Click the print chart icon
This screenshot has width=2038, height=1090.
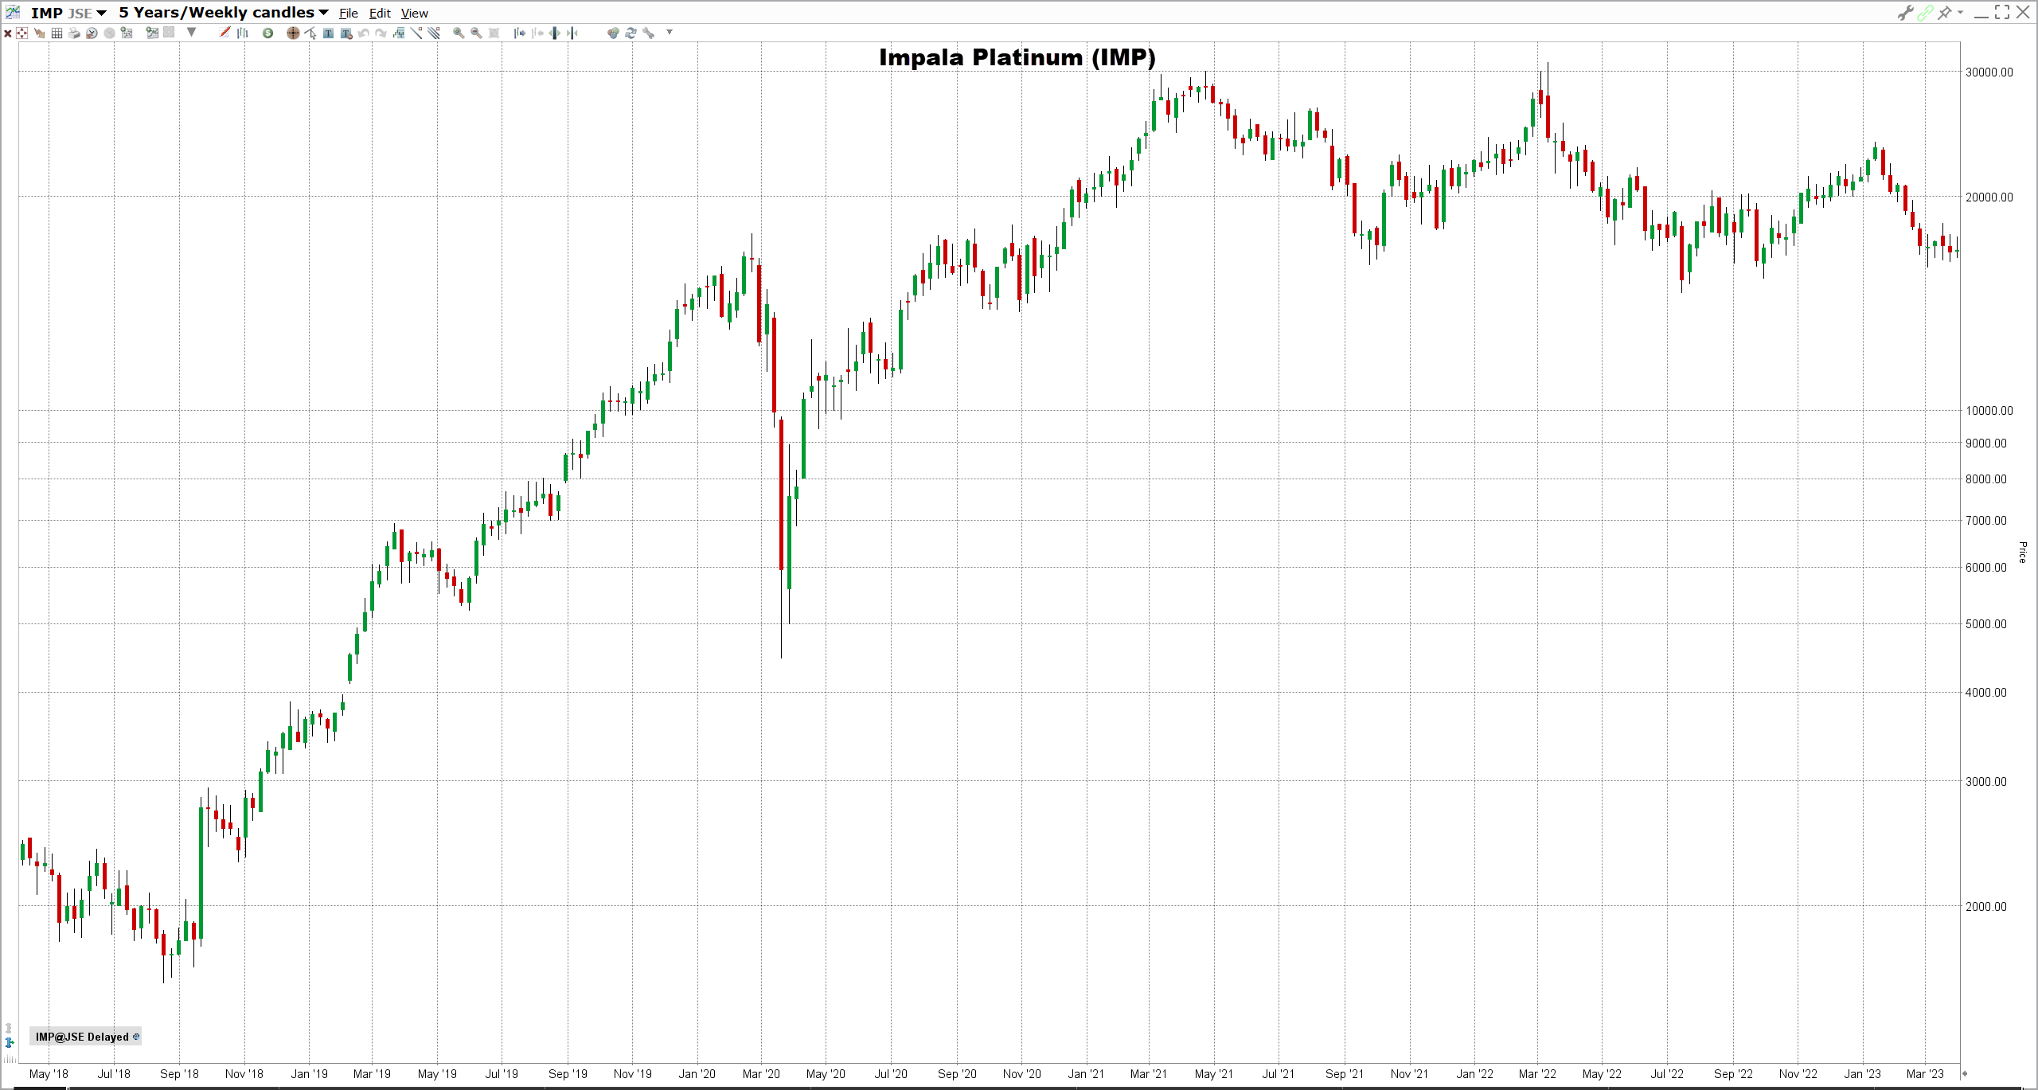[74, 33]
